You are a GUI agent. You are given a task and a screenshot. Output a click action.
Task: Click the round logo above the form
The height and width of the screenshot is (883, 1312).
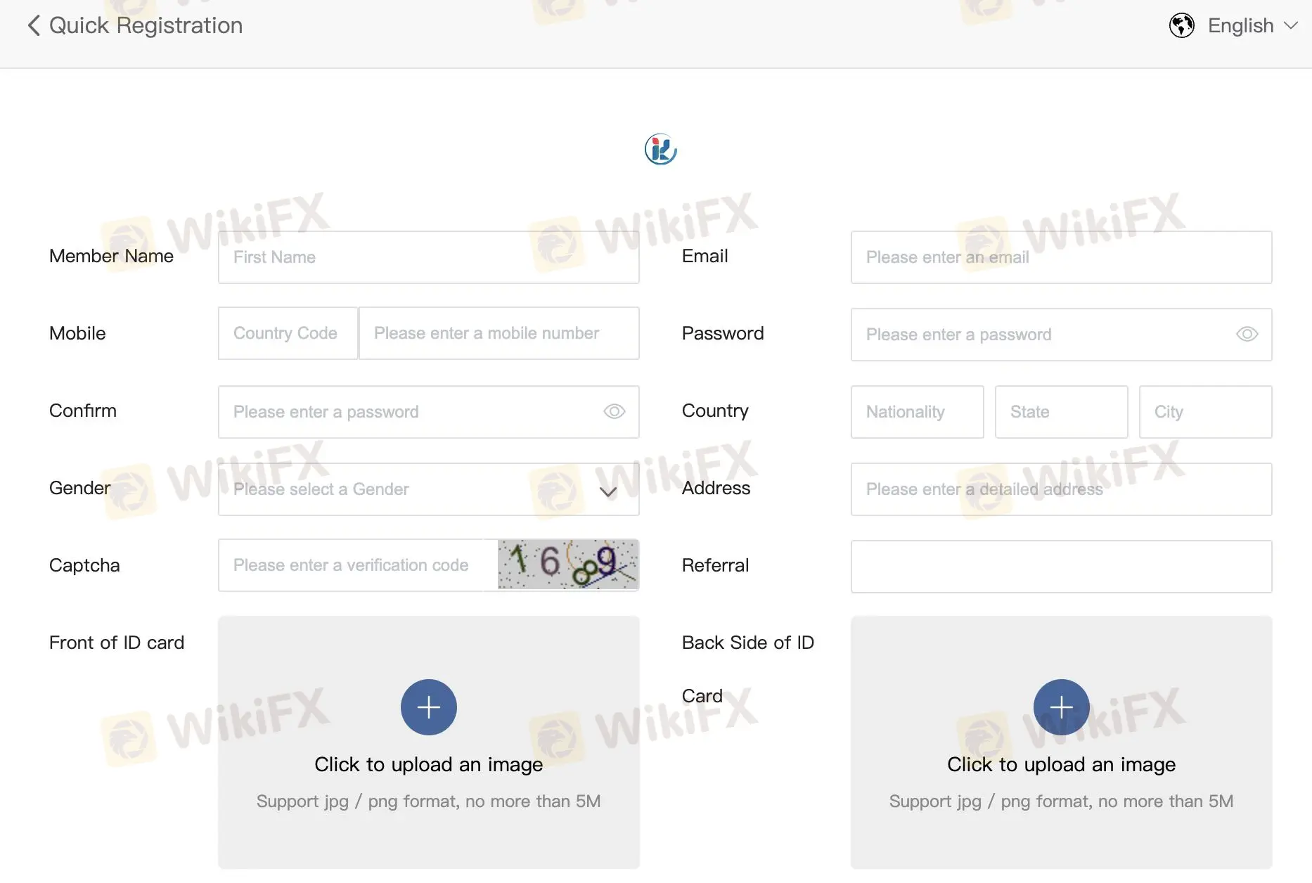tap(660, 149)
